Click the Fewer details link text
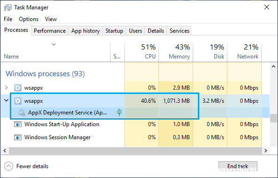Screen dimensions: 278x178 tap(32, 166)
